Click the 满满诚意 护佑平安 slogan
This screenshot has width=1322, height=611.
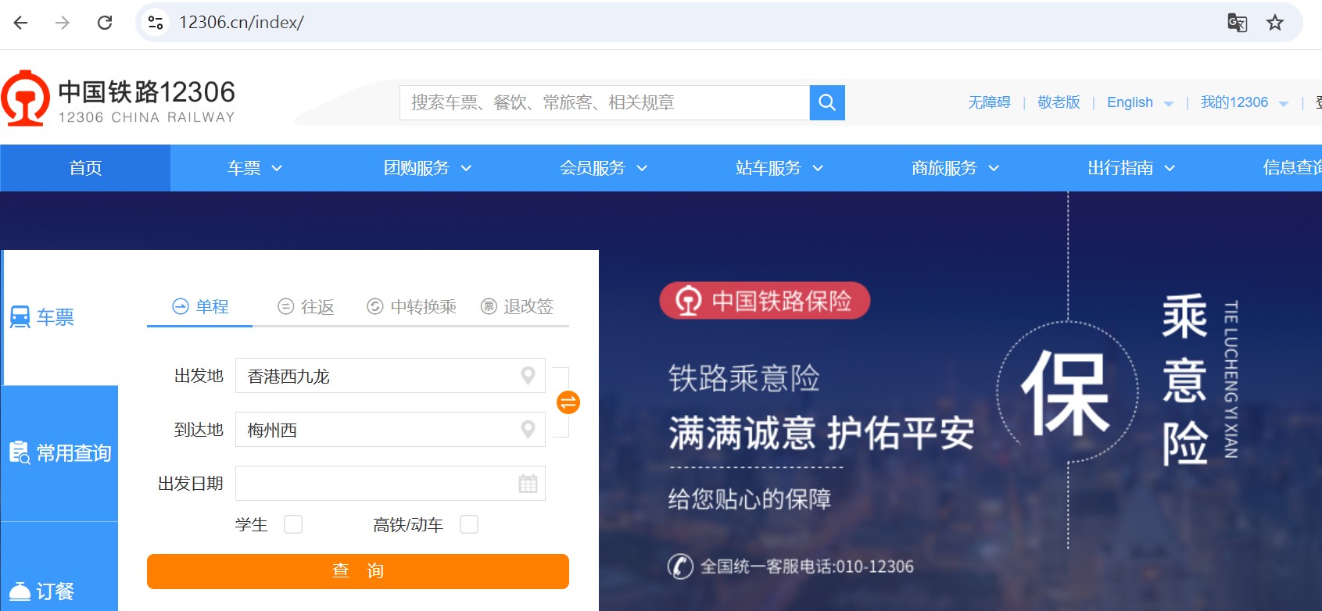pyautogui.click(x=821, y=433)
